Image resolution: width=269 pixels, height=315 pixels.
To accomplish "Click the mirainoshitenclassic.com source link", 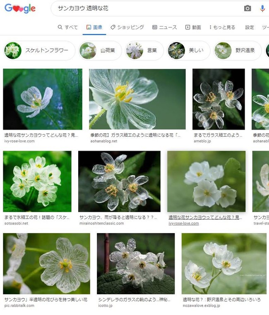I will [x=102, y=223].
